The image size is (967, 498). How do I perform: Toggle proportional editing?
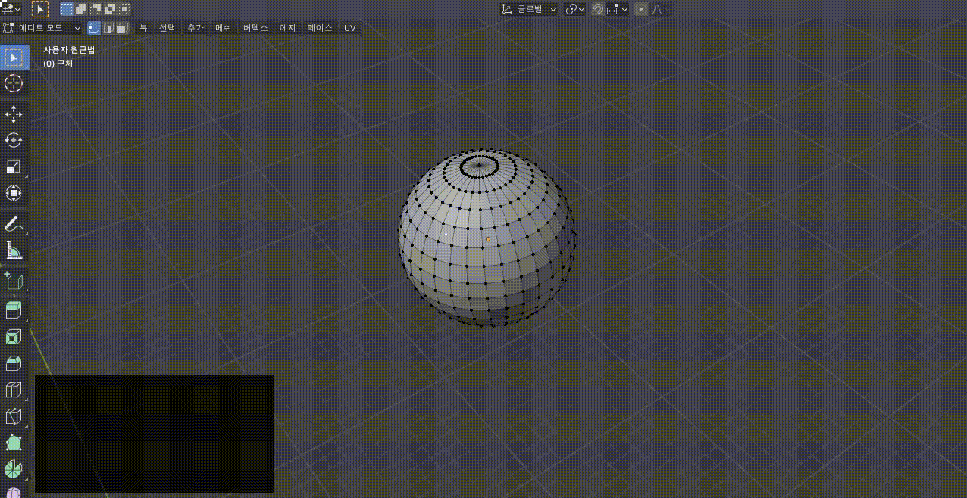tap(641, 9)
